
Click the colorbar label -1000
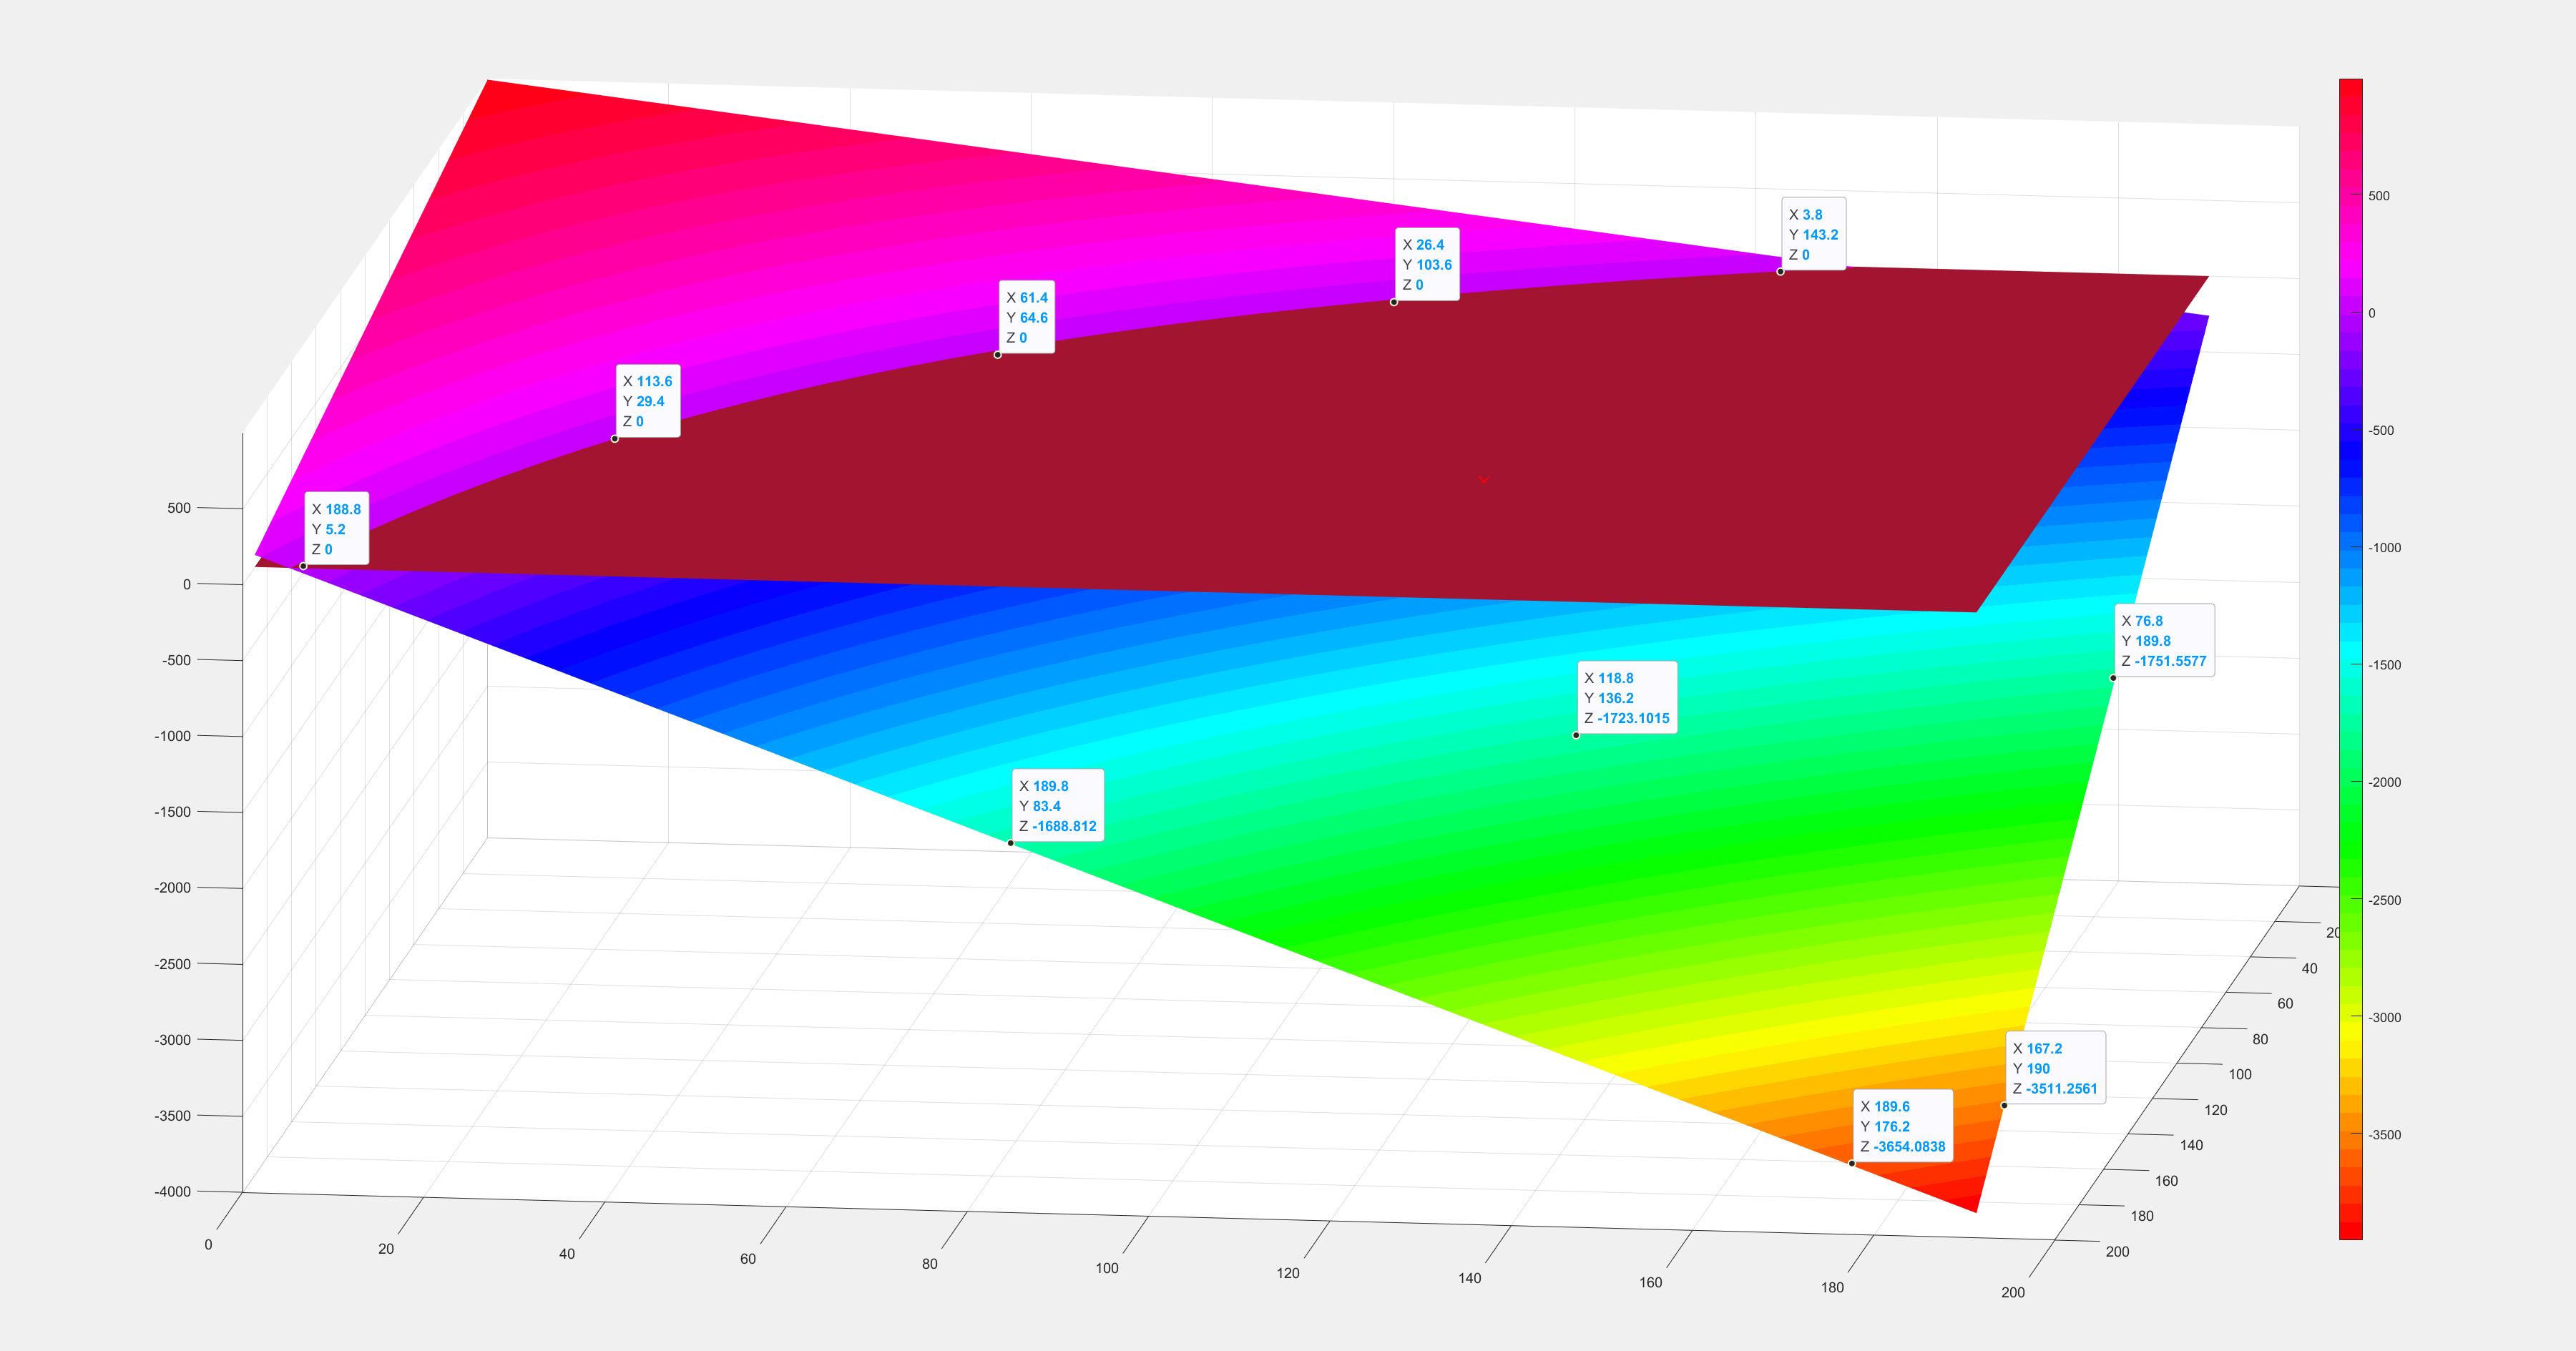point(2384,548)
